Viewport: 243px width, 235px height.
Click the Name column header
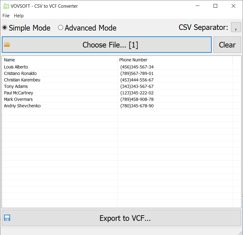(10, 60)
